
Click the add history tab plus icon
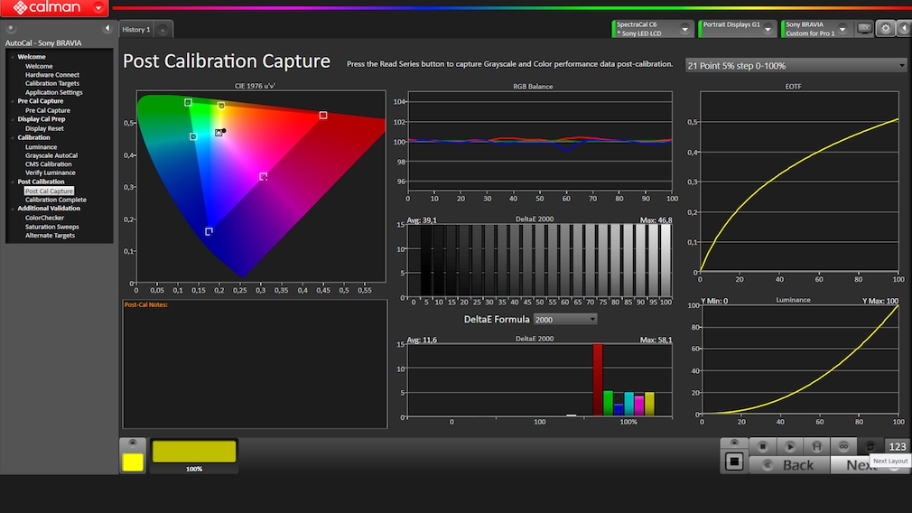coord(163,30)
